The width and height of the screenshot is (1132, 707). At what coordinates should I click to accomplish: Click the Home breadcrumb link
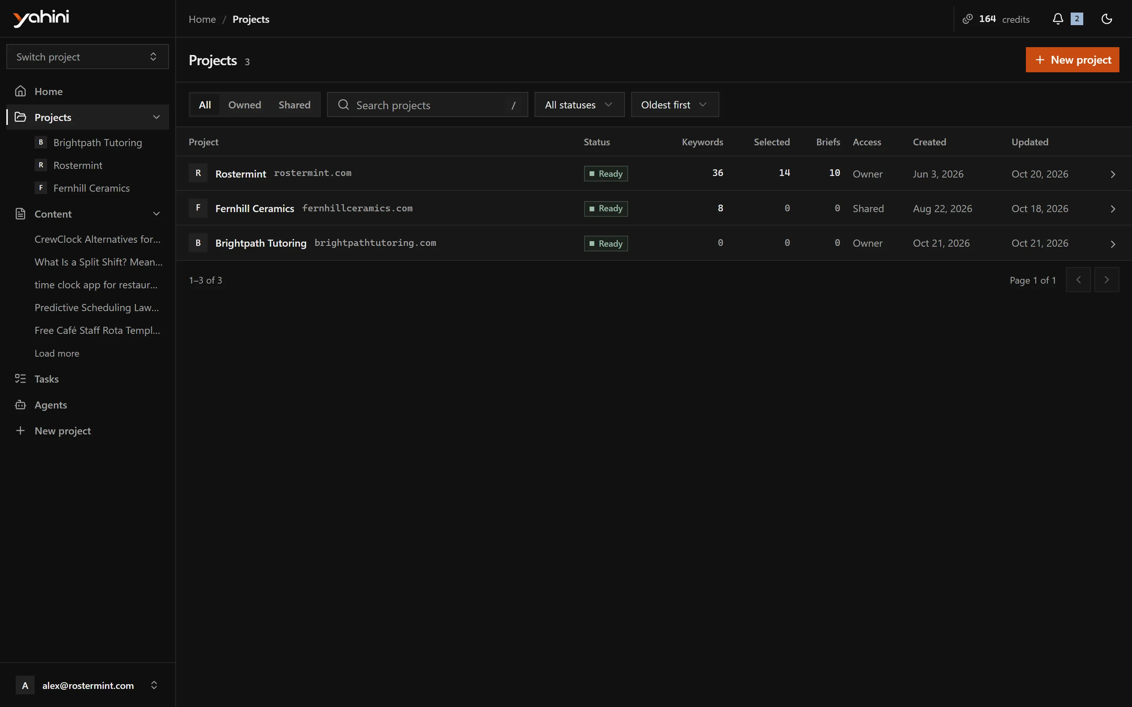(x=202, y=19)
